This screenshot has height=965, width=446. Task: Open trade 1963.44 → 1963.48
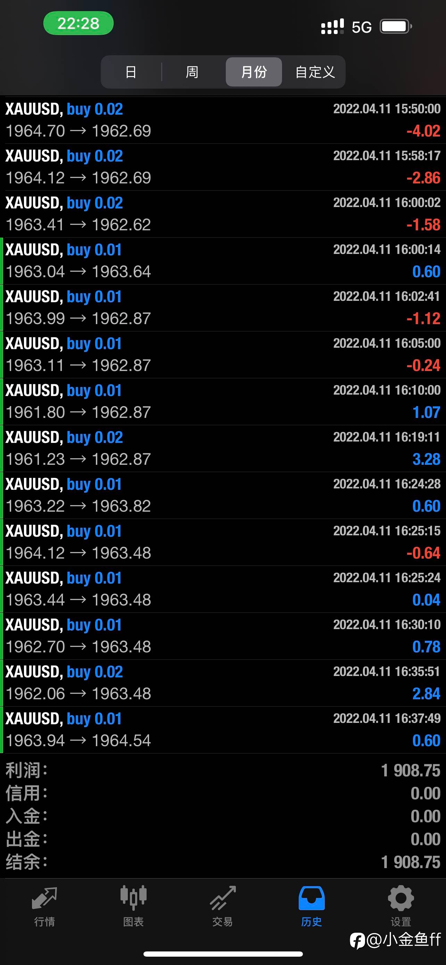click(x=223, y=589)
